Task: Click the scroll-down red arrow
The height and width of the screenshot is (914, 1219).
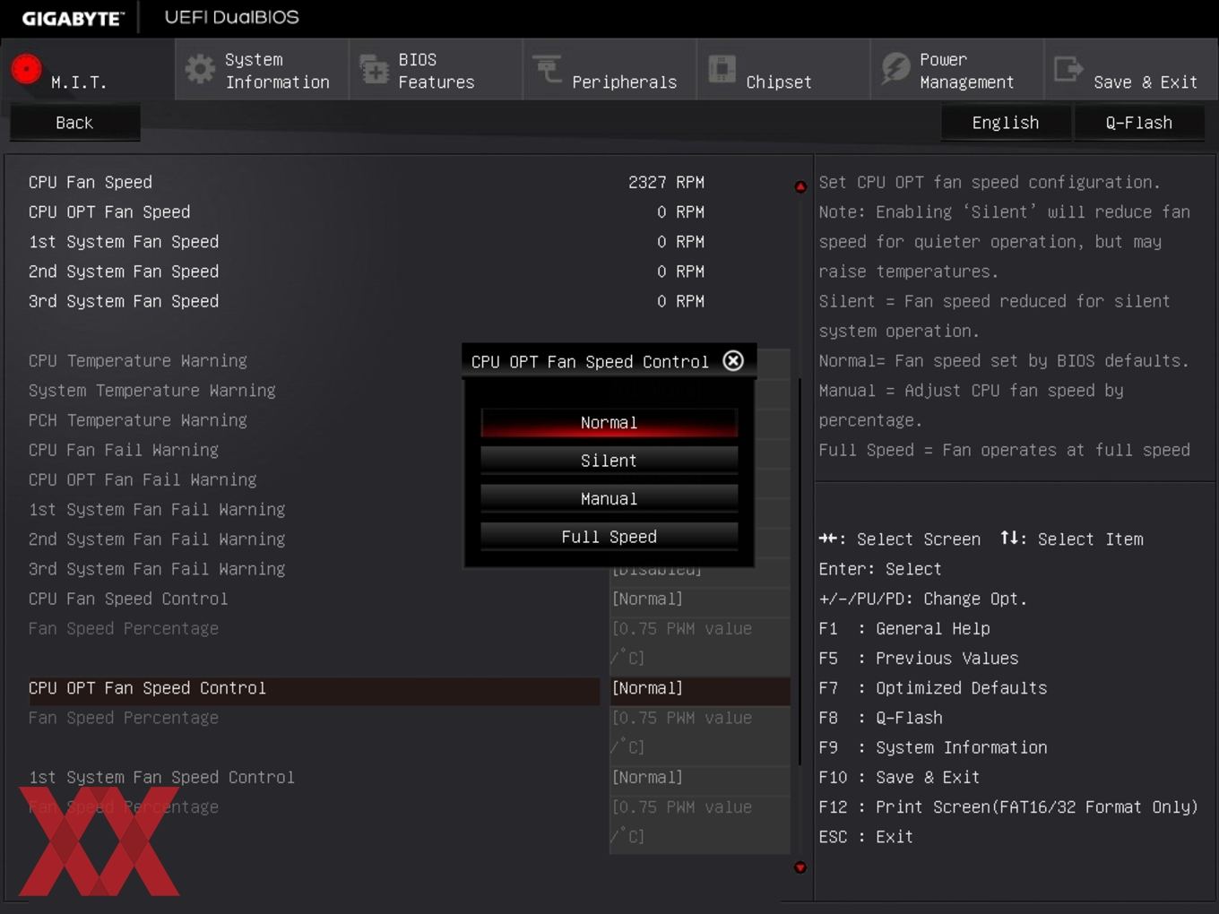Action: coord(800,867)
